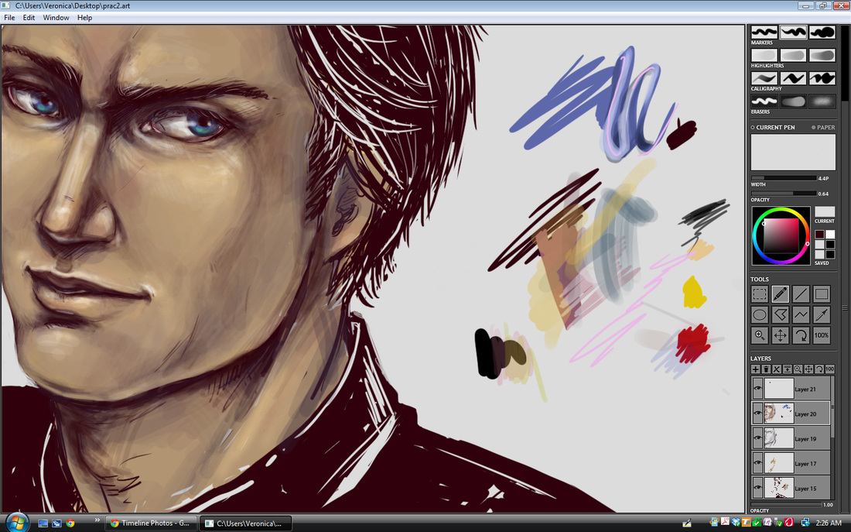Open the File menu
Image resolution: width=851 pixels, height=532 pixels.
coord(9,17)
